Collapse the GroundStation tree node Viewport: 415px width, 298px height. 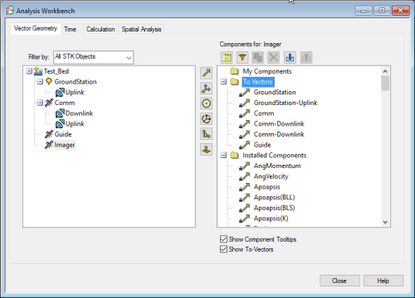[40, 82]
